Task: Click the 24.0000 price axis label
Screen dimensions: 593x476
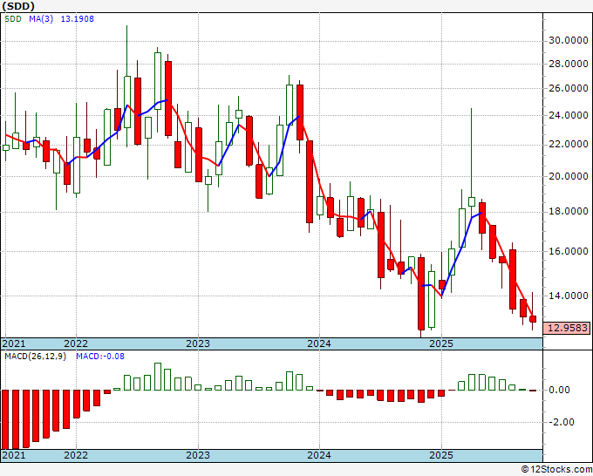Action: 569,115
